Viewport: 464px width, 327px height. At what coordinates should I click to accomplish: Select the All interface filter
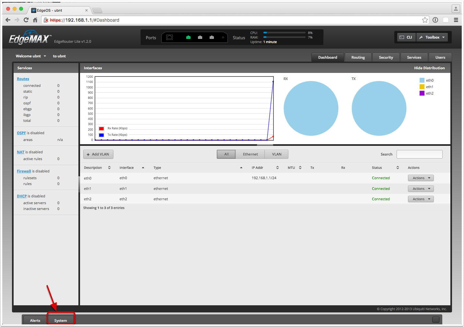tap(226, 154)
